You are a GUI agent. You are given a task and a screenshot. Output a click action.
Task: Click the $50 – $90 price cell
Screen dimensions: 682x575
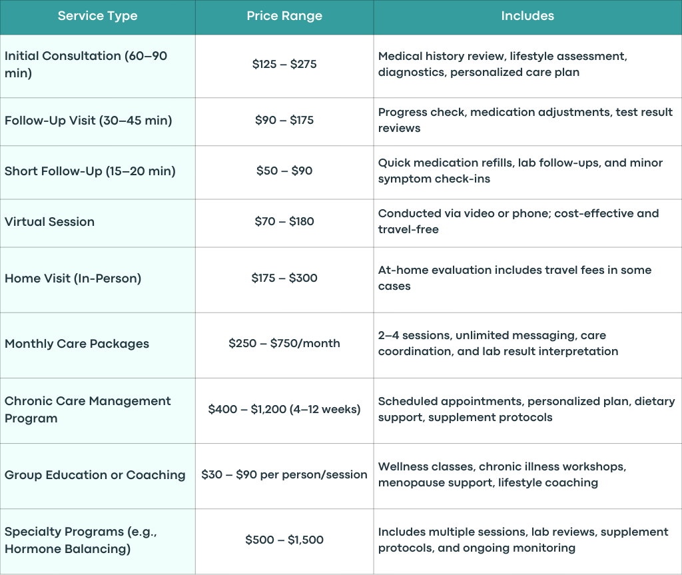coord(284,173)
